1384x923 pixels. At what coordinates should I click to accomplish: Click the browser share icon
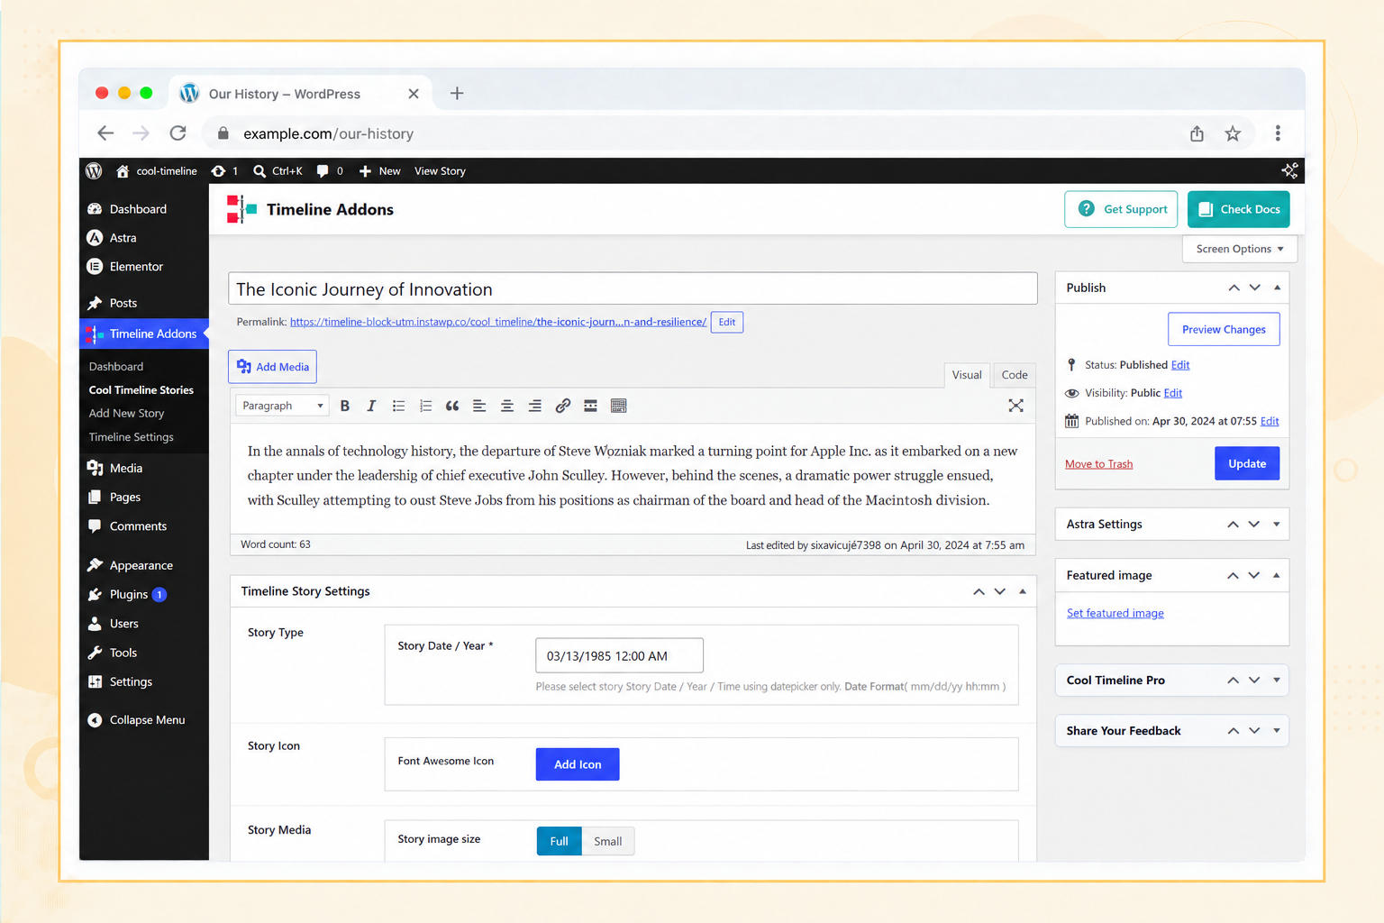click(1197, 133)
